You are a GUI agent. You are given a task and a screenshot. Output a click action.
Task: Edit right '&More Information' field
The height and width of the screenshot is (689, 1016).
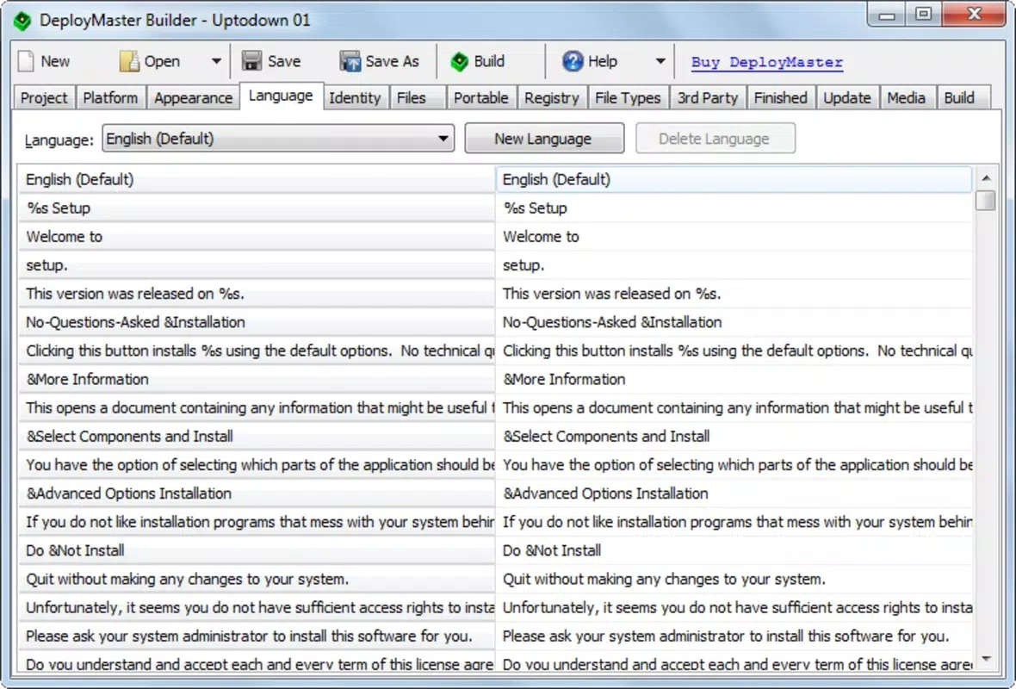tap(734, 379)
